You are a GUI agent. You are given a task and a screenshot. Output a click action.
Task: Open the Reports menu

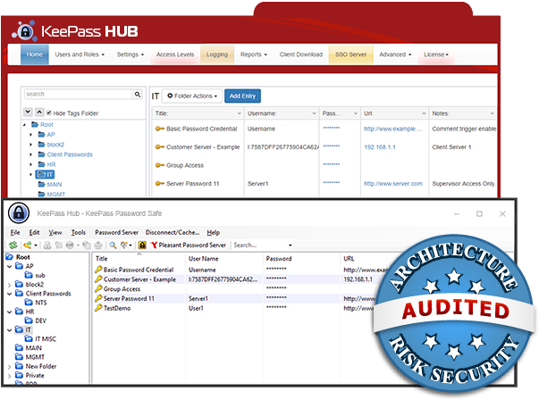pos(254,54)
